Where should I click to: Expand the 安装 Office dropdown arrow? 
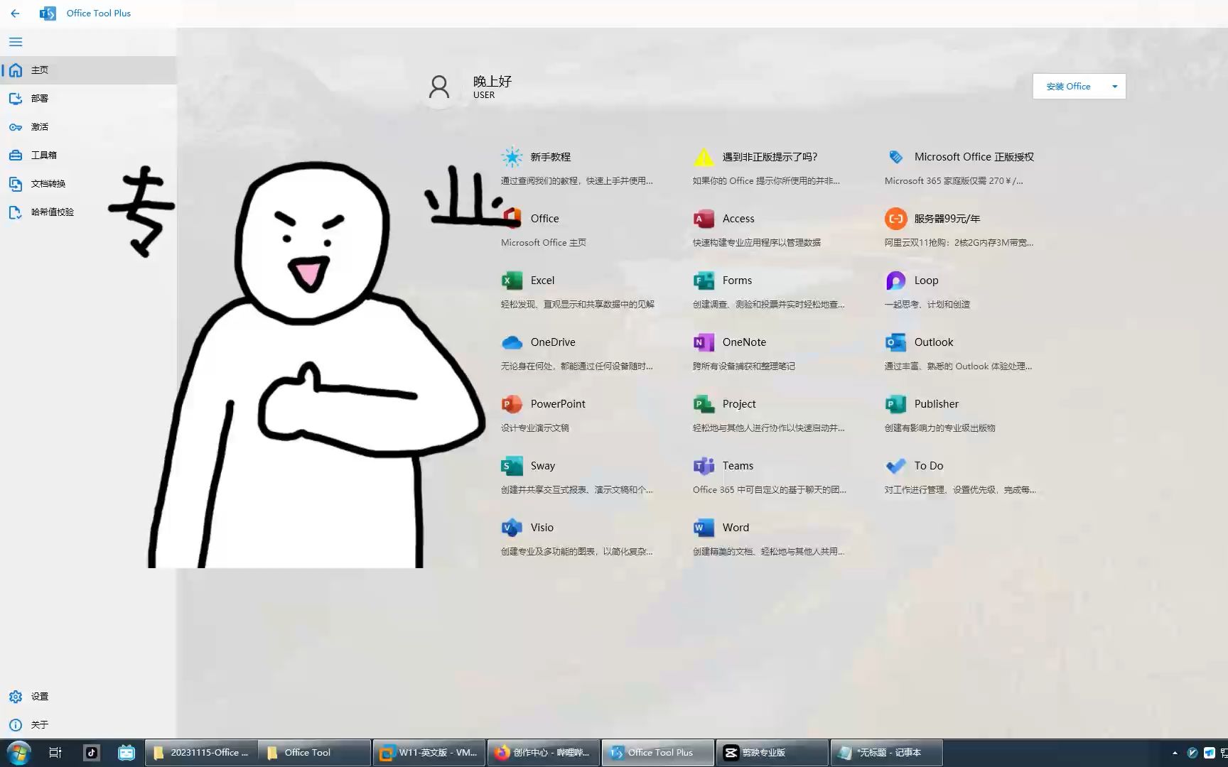click(1114, 87)
